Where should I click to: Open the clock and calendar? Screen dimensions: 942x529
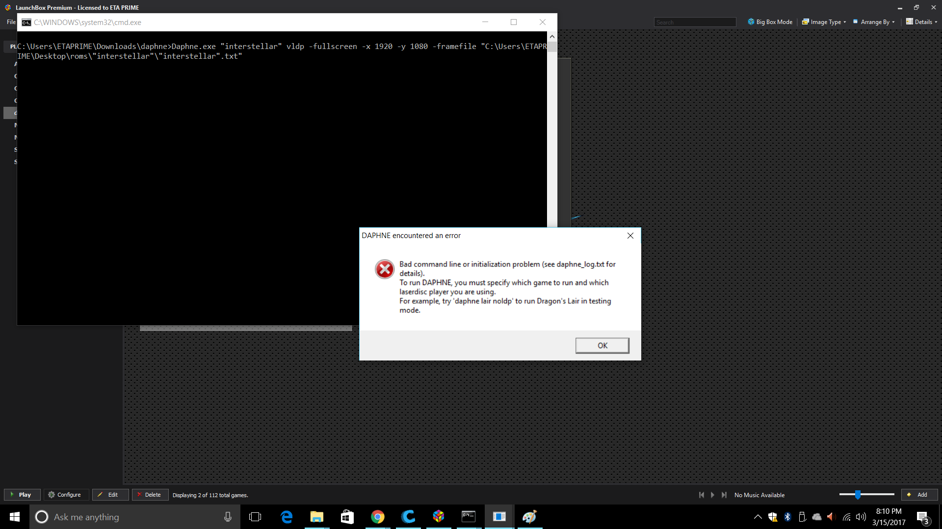pyautogui.click(x=889, y=517)
